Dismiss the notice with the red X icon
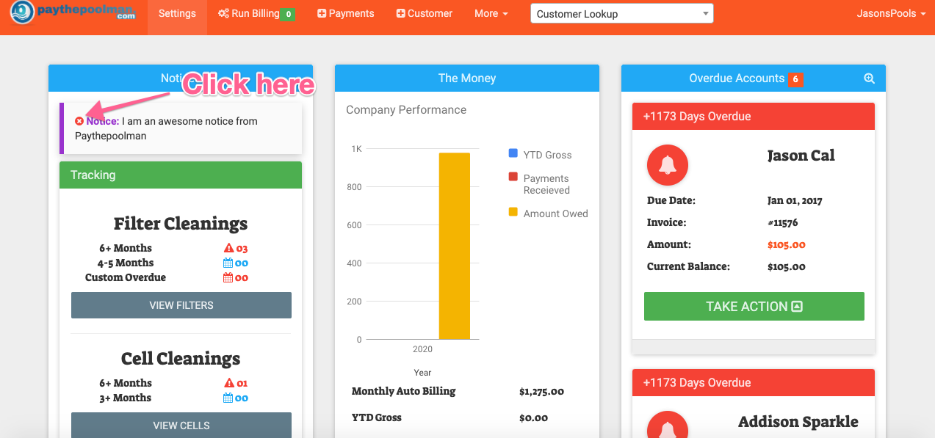 point(79,121)
